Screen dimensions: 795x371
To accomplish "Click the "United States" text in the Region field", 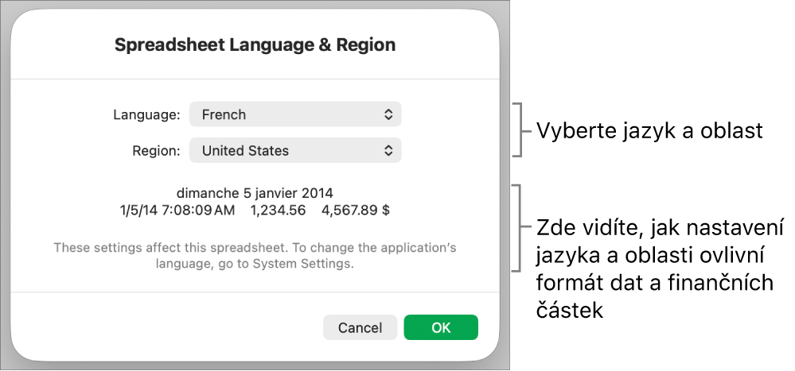I will coord(245,150).
